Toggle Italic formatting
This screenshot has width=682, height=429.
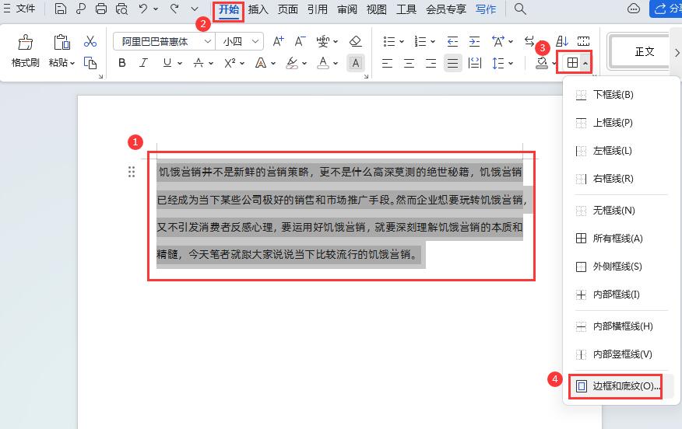click(143, 63)
